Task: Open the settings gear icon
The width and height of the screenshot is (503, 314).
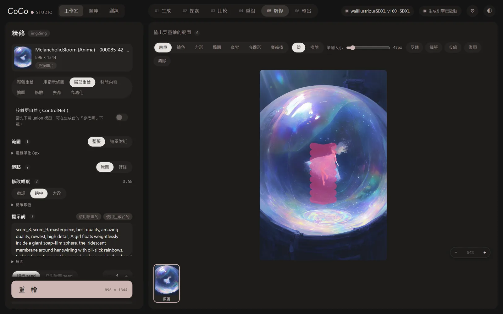Action: pyautogui.click(x=473, y=11)
